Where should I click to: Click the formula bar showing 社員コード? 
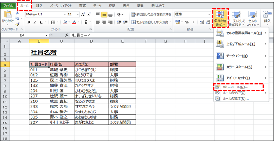[x=142, y=35]
